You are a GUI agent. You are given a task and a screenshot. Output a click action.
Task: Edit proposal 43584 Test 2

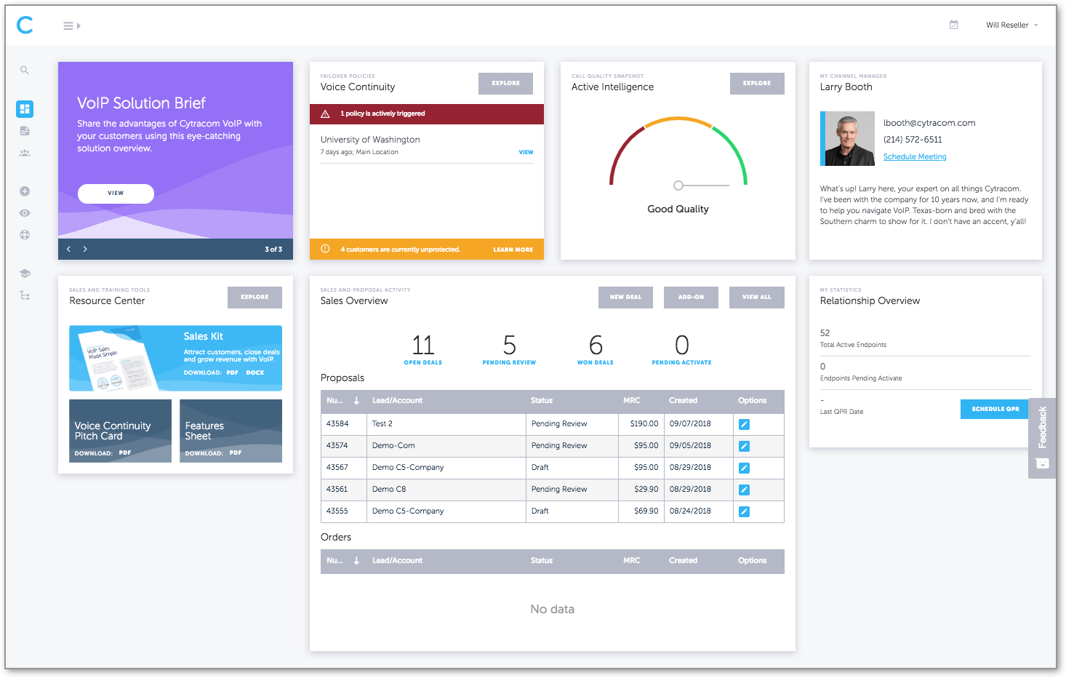pos(744,425)
